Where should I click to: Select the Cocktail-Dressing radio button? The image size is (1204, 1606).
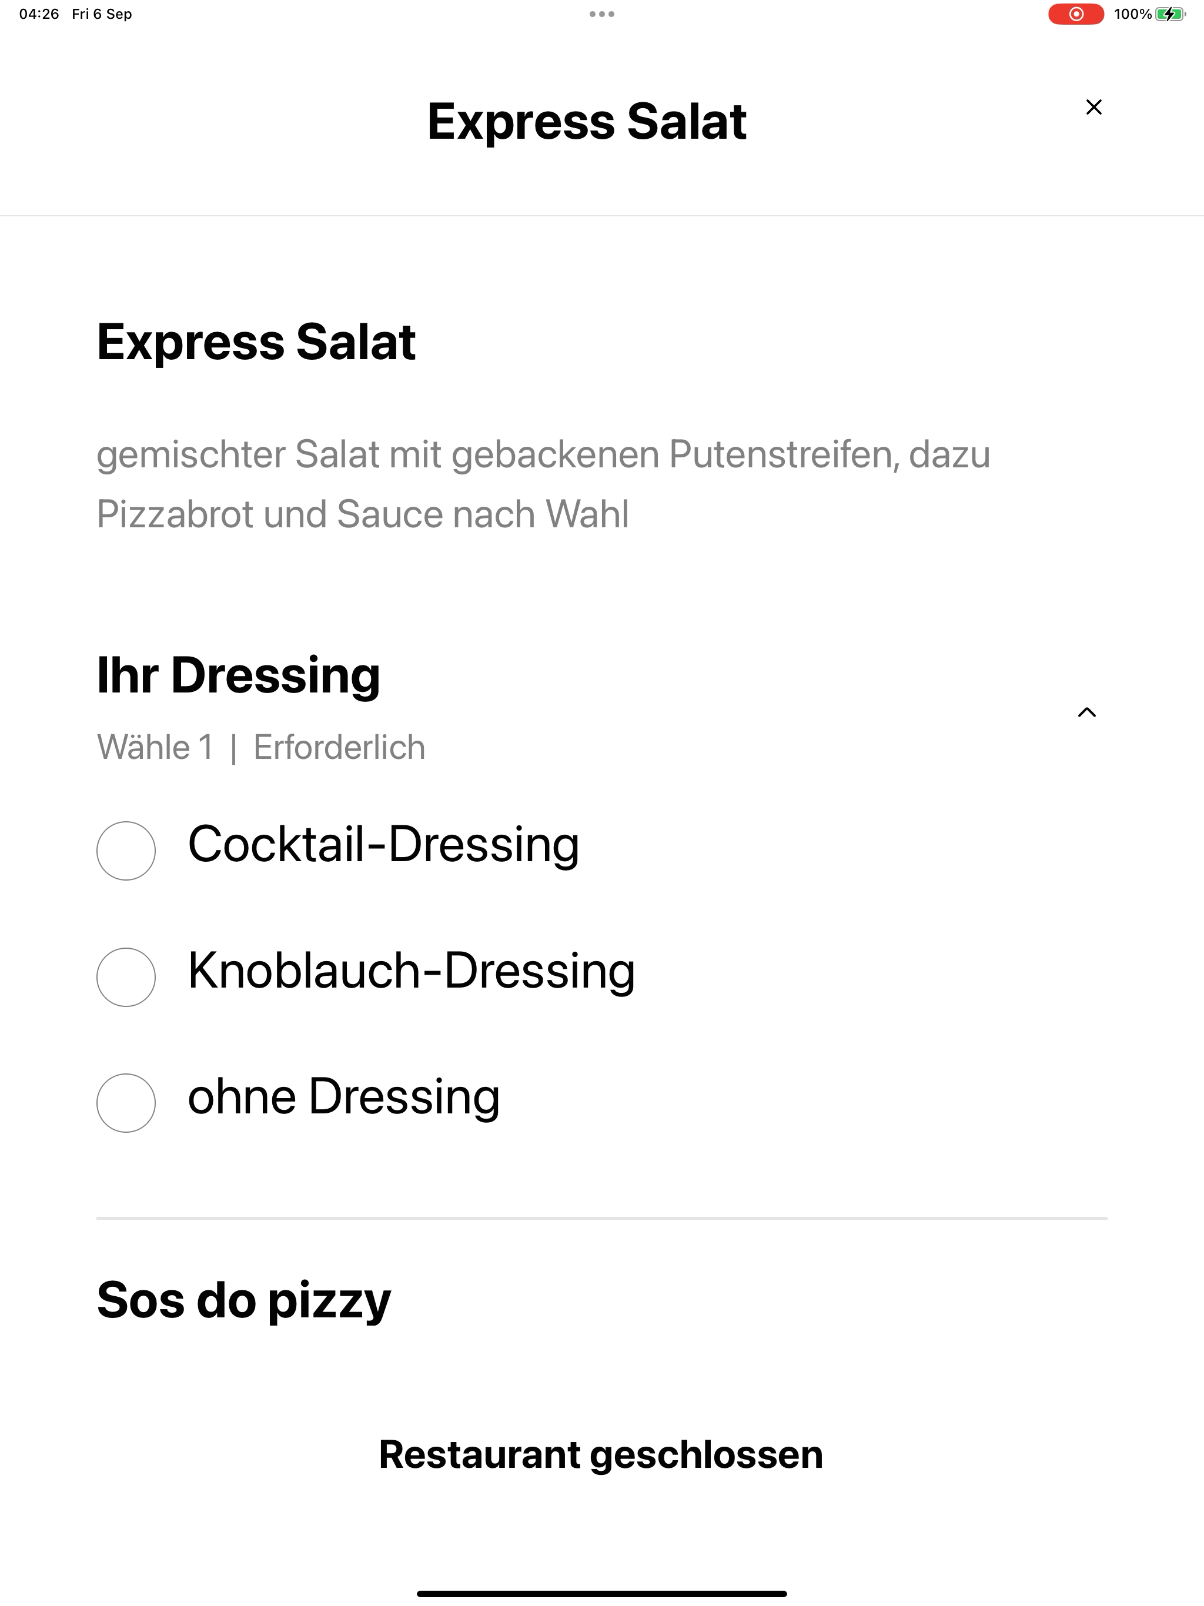pos(126,850)
